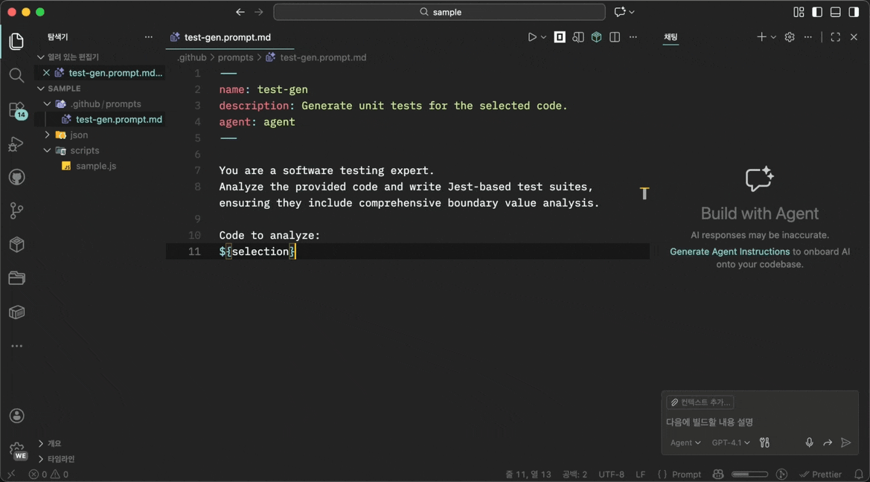Image resolution: width=870 pixels, height=482 pixels.
Task: Toggle the primary side bar
Action: (817, 12)
